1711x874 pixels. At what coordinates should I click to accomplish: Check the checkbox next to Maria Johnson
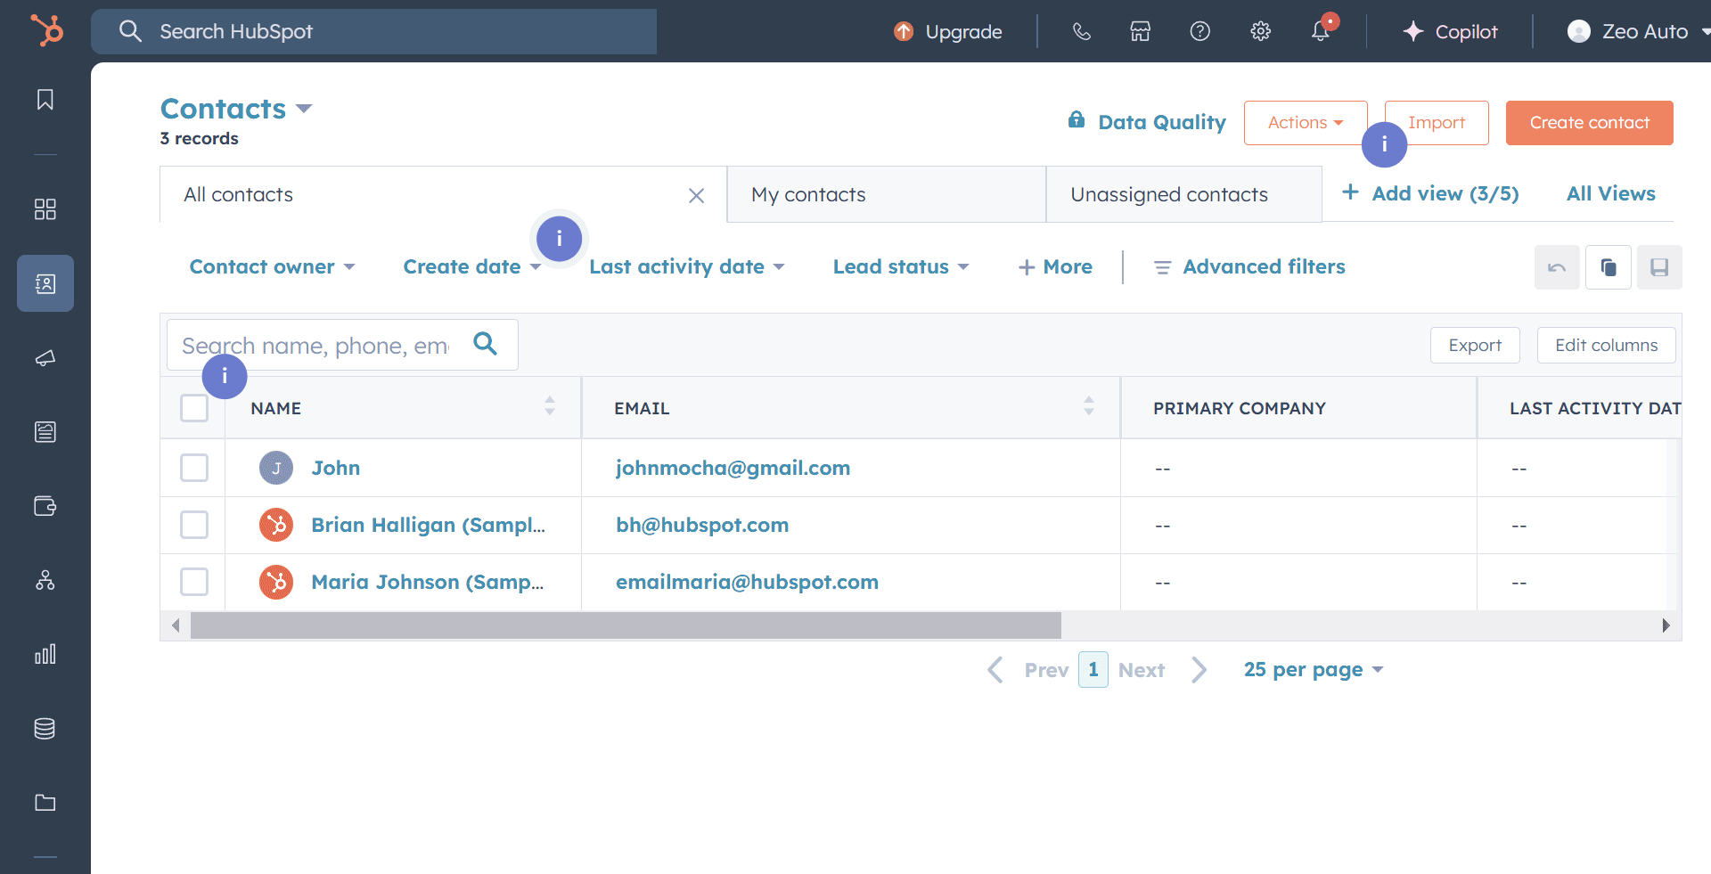[193, 582]
